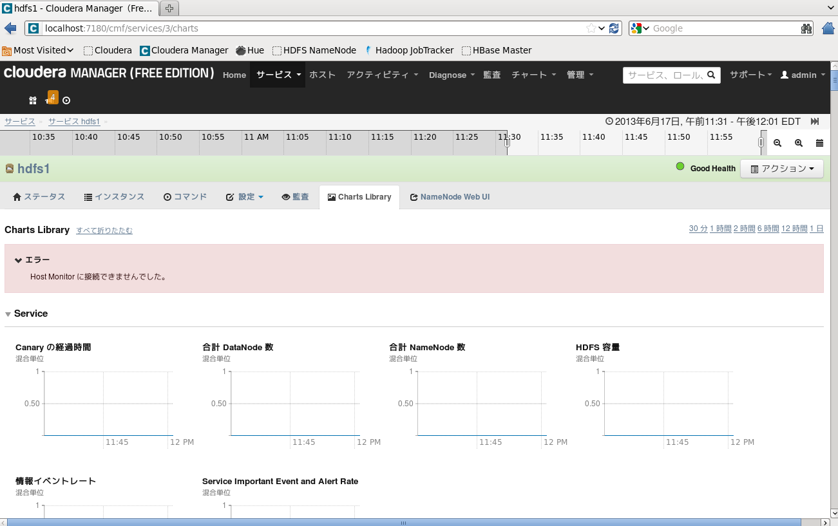Set time range to 6 時間
Image resolution: width=838 pixels, height=526 pixels.
click(x=768, y=229)
